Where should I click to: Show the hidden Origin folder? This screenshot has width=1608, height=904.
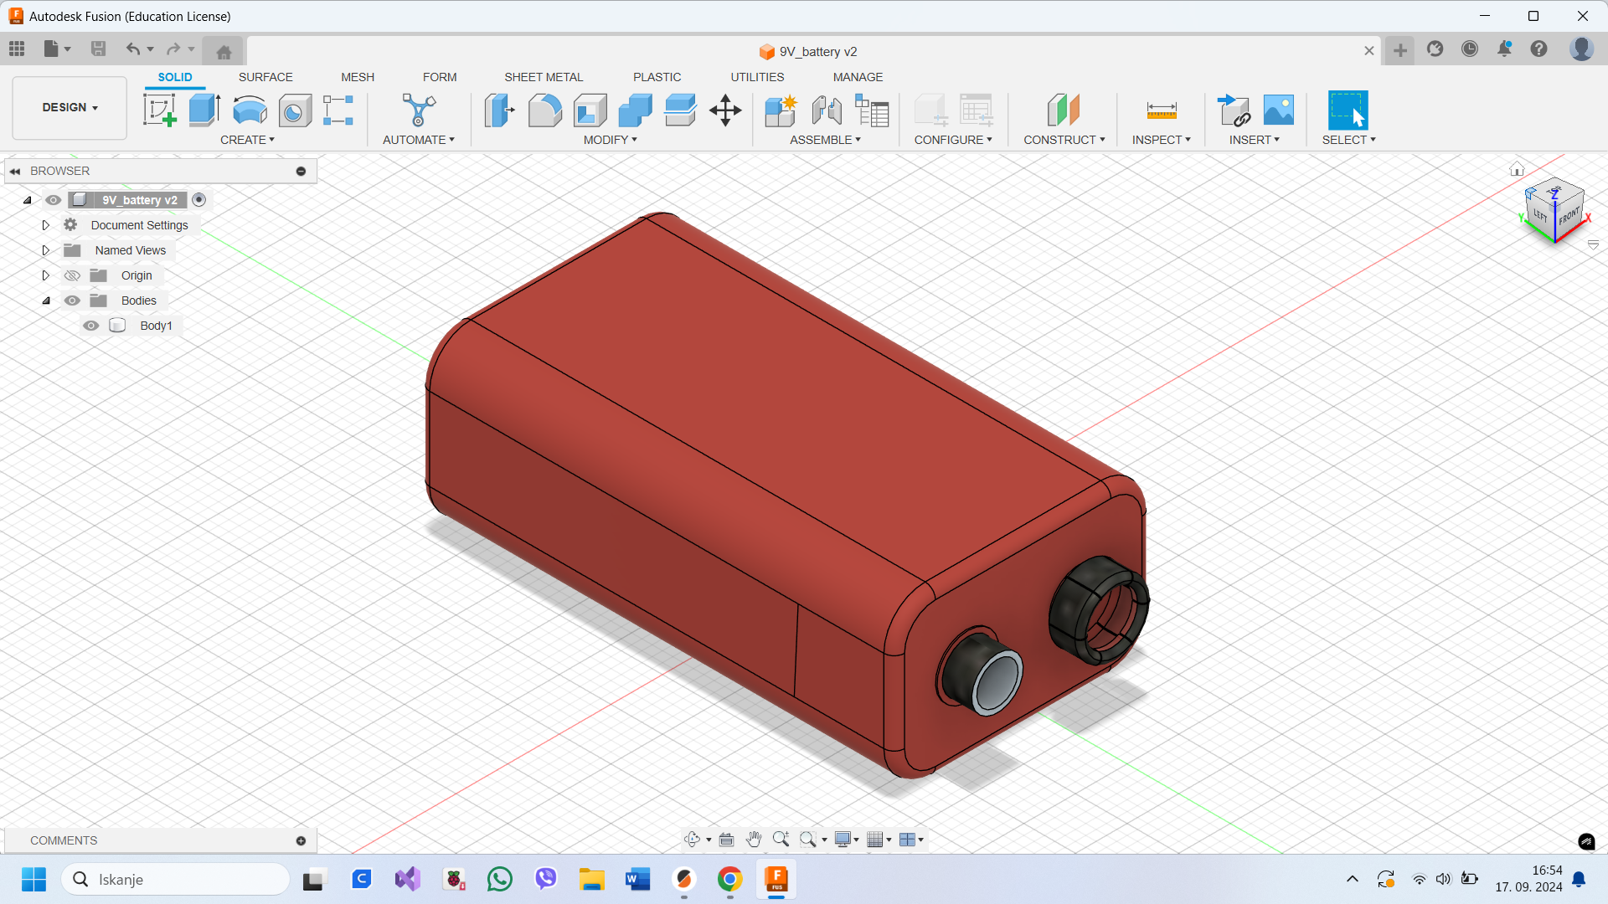[x=72, y=275]
